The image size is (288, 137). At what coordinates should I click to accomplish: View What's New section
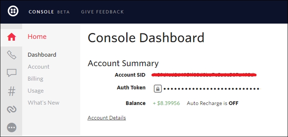(x=44, y=103)
